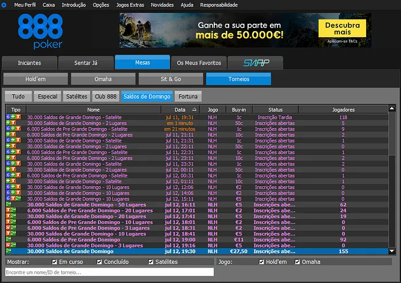Click the 888poker logo
The height and width of the screenshot is (283, 401).
[40, 31]
